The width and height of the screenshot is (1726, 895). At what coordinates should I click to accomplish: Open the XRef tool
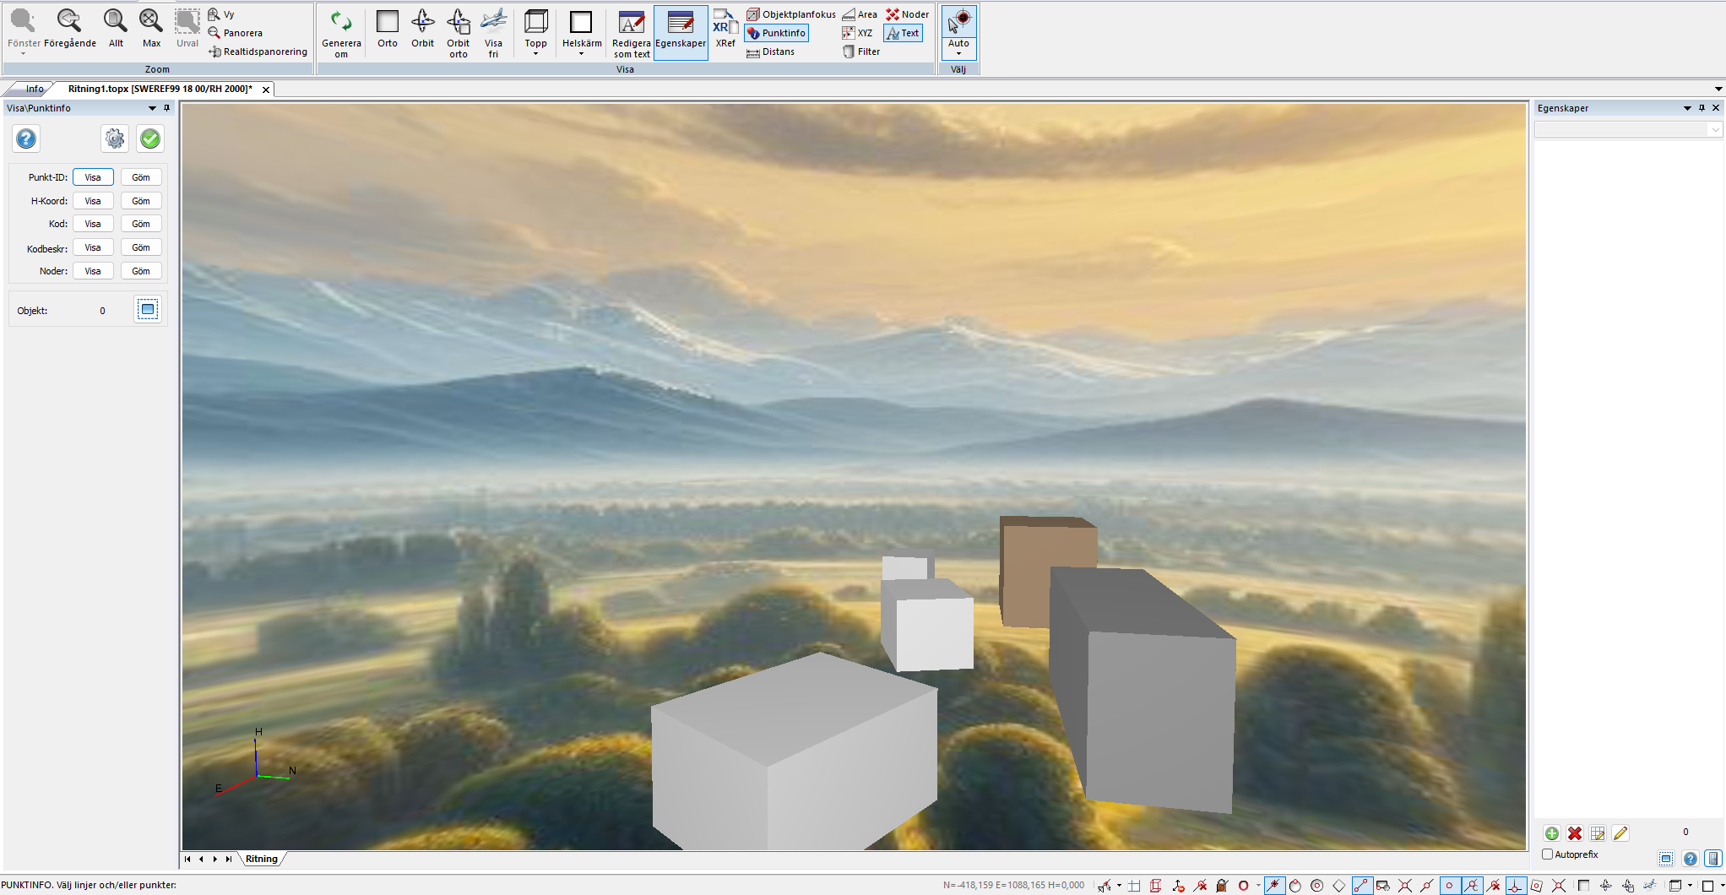click(725, 30)
